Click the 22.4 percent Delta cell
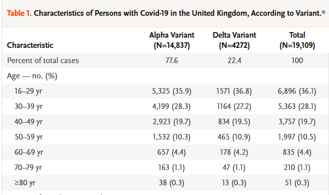Screen dimensions: 329x195 click(234, 61)
